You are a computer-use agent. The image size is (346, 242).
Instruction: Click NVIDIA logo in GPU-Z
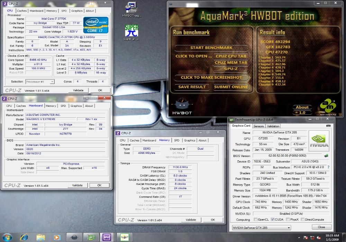coord(319,141)
